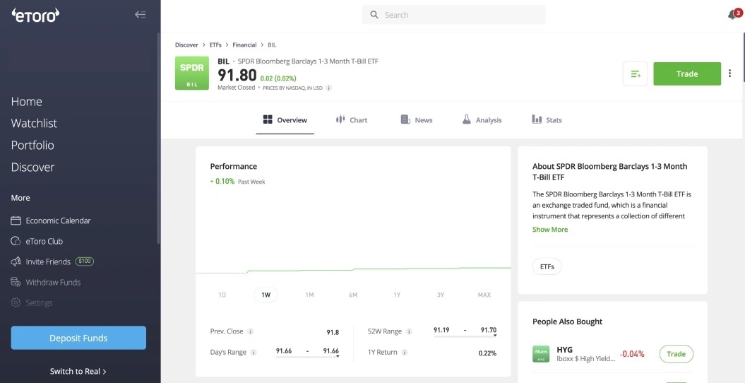Viewport: 745px width, 383px height.
Task: Click the ETFs tag chip
Action: [547, 266]
